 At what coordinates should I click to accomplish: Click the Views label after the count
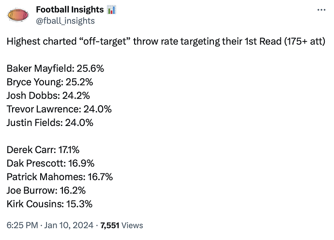pyautogui.click(x=133, y=225)
